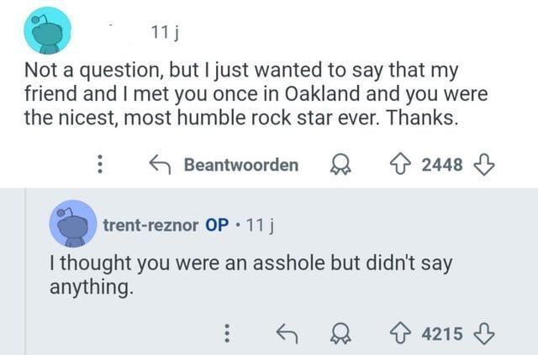Downvote trent-reznor's reply with 4215 points
The width and height of the screenshot is (538, 355).
click(x=483, y=333)
